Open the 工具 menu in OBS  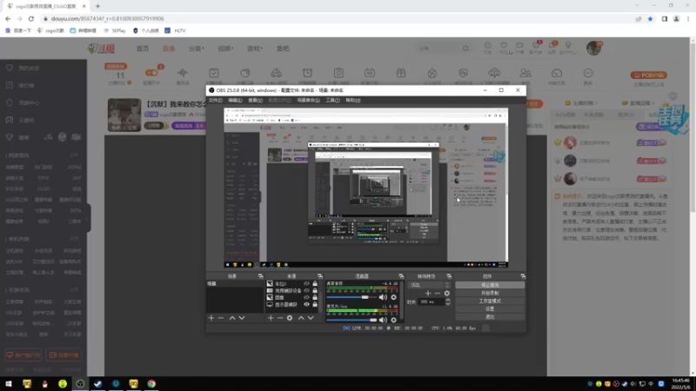click(x=332, y=100)
